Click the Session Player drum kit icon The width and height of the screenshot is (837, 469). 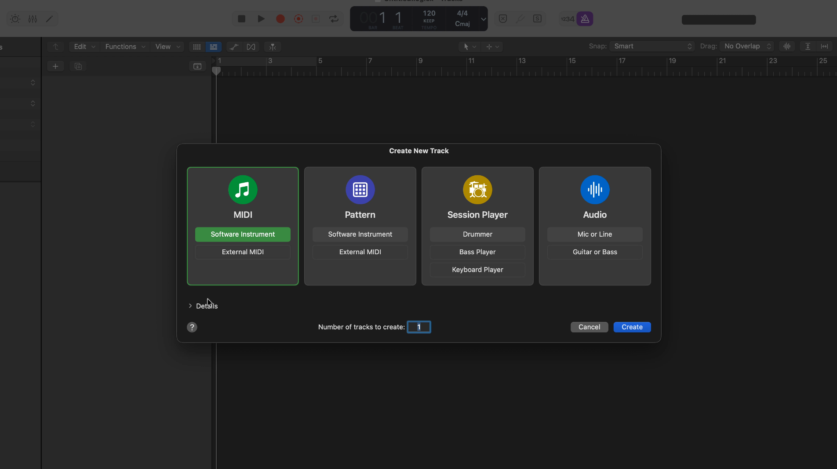[477, 190]
